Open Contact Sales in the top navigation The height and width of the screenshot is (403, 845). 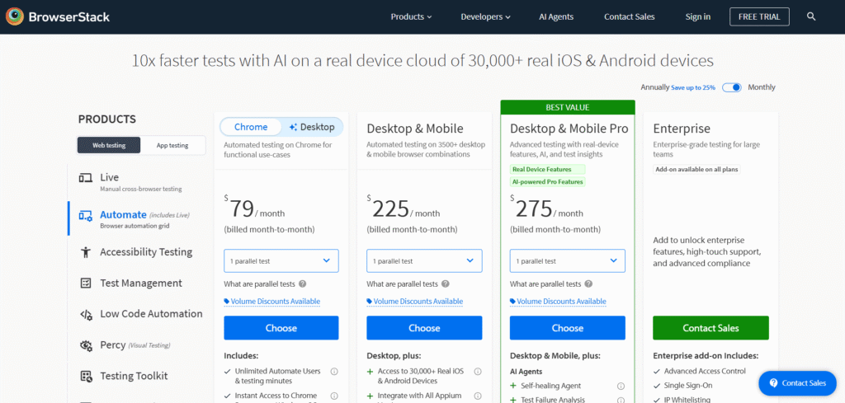point(630,16)
